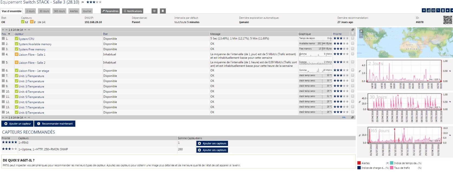Go to the Alertes tab

pos(74,11)
